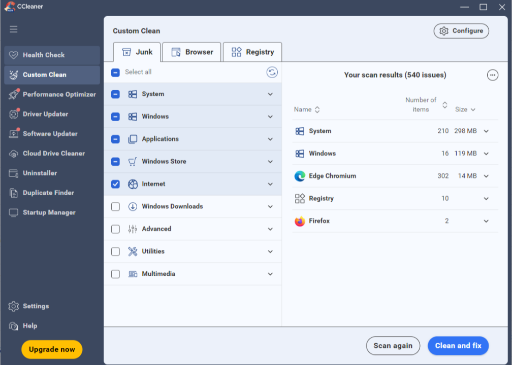Click the Internet globe icon in category list
Image resolution: width=512 pixels, height=365 pixels.
click(133, 184)
